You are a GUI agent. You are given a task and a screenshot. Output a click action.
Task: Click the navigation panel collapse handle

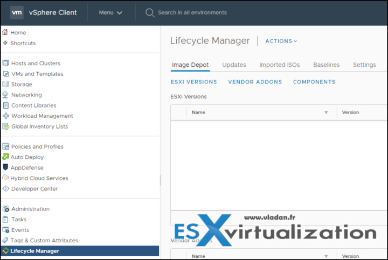[161, 180]
